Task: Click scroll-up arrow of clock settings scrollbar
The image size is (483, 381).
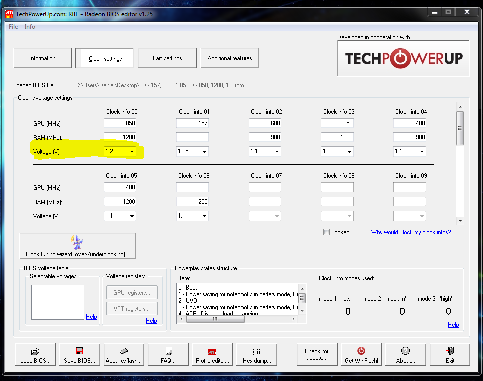Action: coord(460,107)
